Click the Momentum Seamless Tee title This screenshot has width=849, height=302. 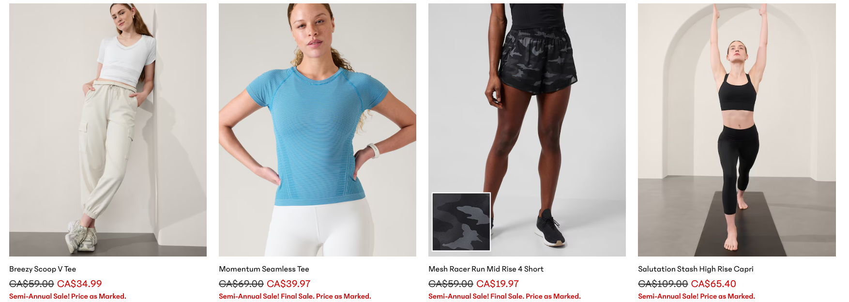[264, 269]
